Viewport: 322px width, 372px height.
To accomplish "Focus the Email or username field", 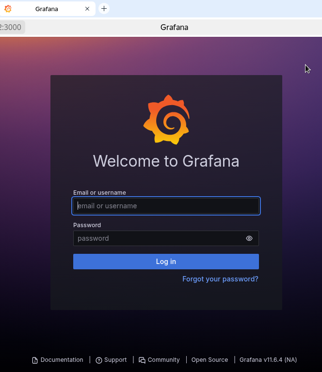I will pos(166,206).
